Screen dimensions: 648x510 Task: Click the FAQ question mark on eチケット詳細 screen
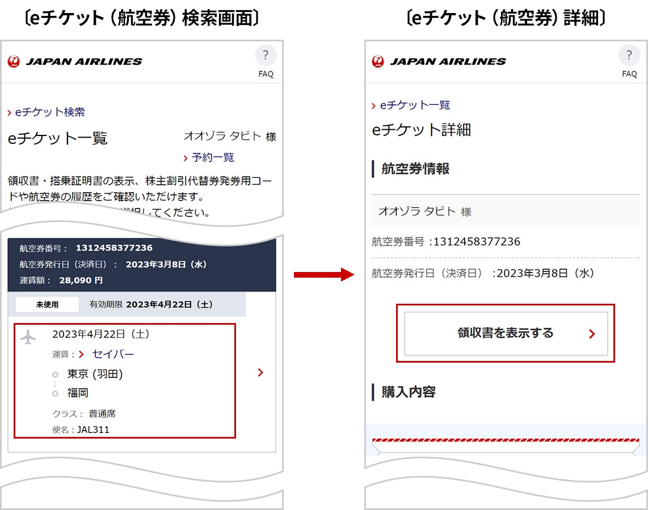[629, 56]
